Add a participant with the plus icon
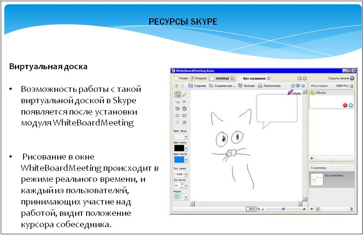 (x=312, y=158)
